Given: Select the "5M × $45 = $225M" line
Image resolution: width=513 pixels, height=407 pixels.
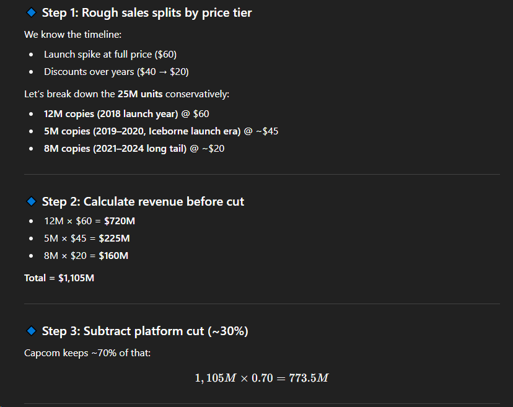Looking at the screenshot, I should (x=87, y=239).
